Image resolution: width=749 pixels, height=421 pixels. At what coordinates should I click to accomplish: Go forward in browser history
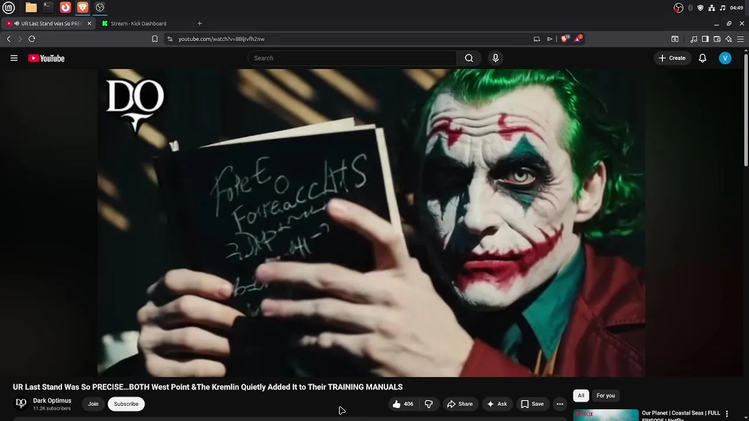coord(20,39)
